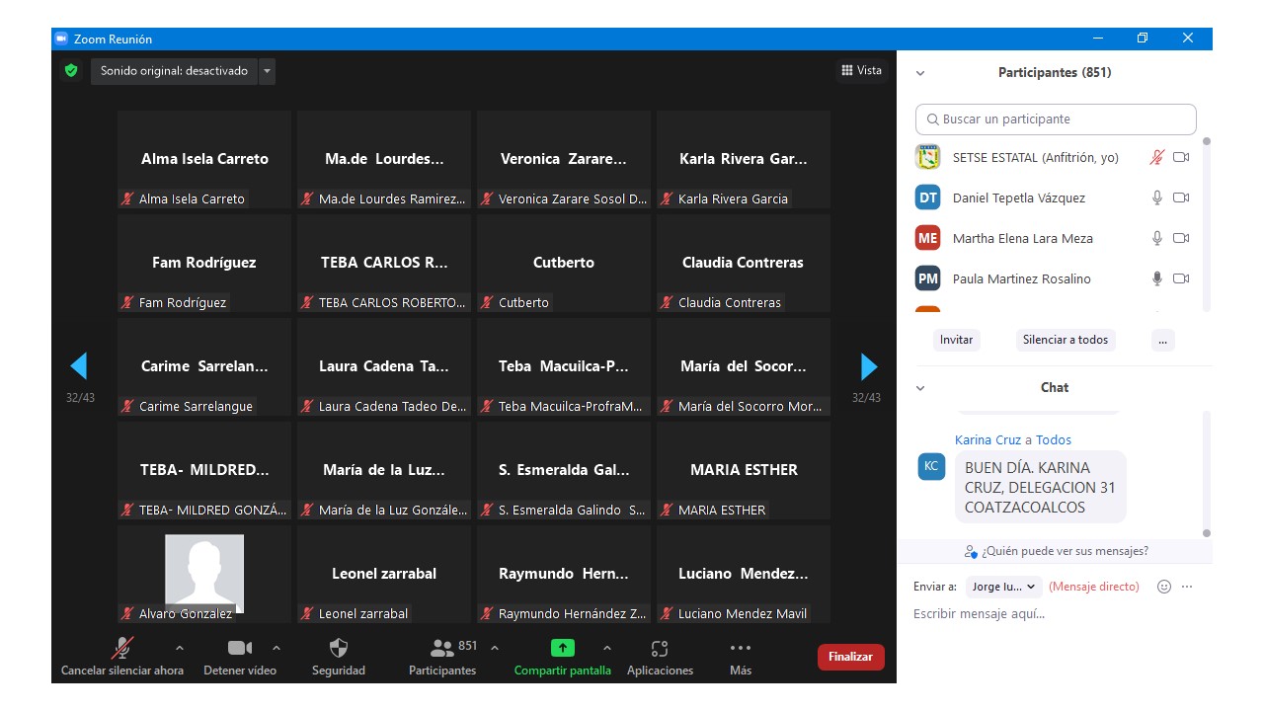Click the green encryption shield icon
Image resolution: width=1264 pixels, height=711 pixels.
click(x=70, y=70)
